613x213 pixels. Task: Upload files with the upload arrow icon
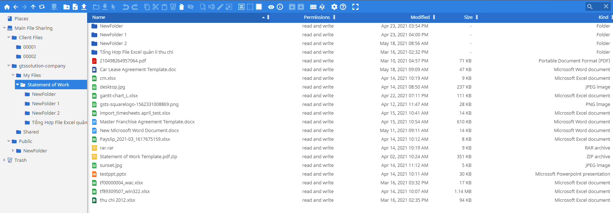click(x=84, y=7)
